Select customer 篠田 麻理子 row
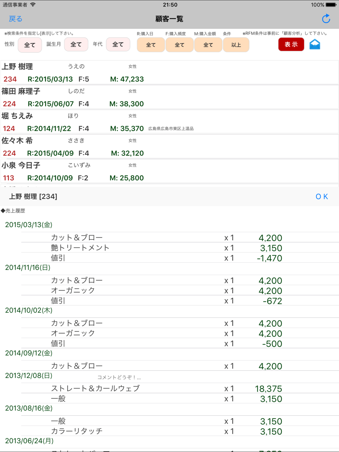Image resolution: width=339 pixels, height=452 pixels. pos(169,97)
